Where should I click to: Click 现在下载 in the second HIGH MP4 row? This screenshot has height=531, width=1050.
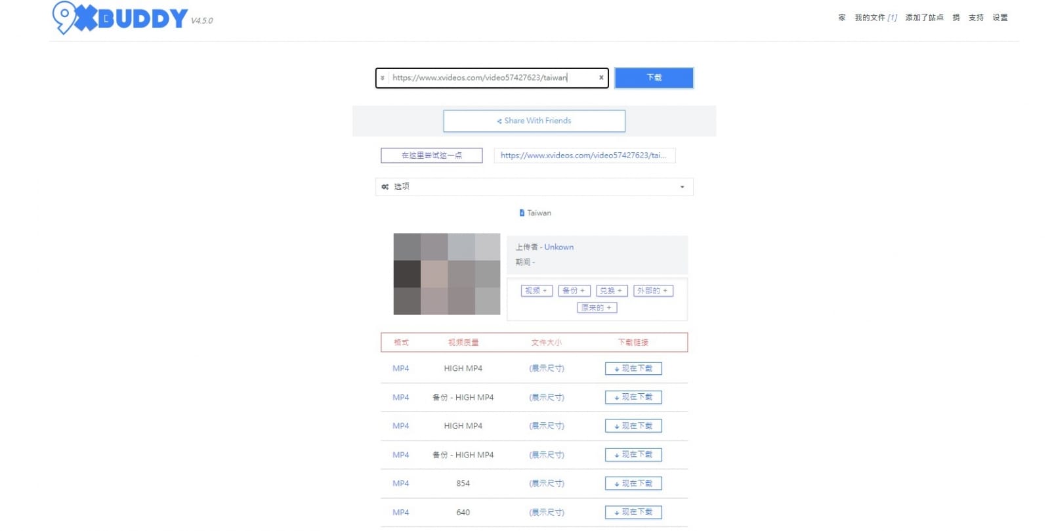[633, 426]
